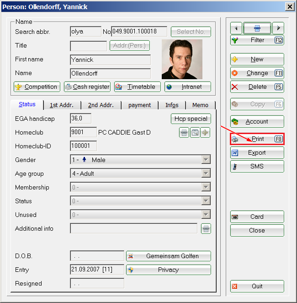Click the Homeclub number field
297x303 pixels.
pos(83,132)
